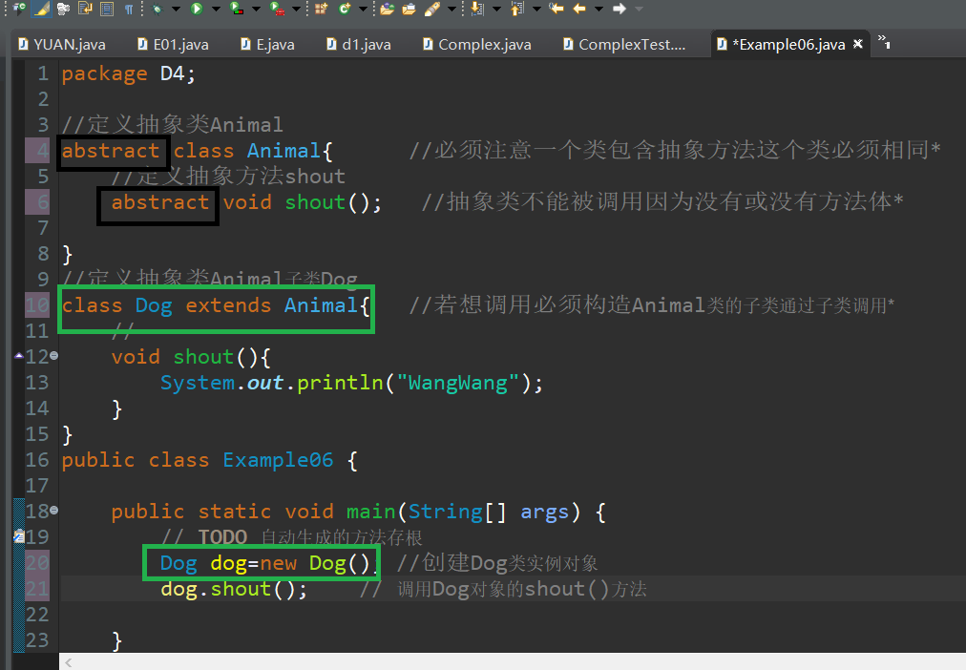Click the toolbar icon right of the highlighter
This screenshot has width=966, height=670.
[x=63, y=9]
